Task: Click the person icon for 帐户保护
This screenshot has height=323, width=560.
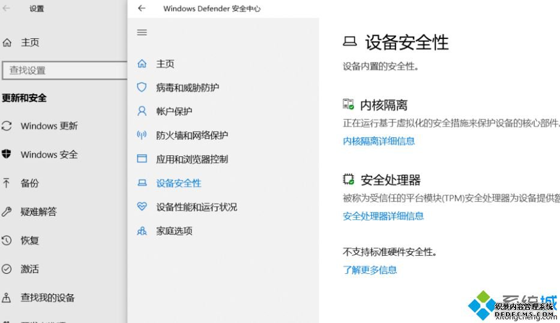Action: pyautogui.click(x=142, y=111)
